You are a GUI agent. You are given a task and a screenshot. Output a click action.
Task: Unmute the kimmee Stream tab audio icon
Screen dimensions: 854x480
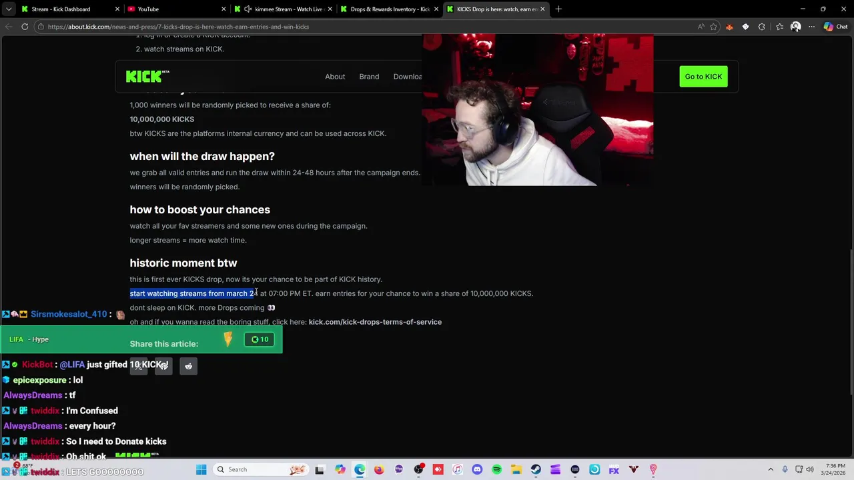(248, 9)
